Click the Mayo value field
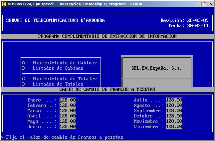 click(68, 121)
